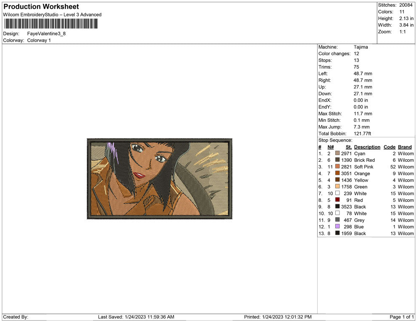Viewport: 417px width, 321px height.
Task: Select the Orange thread swatch
Action: [337, 174]
